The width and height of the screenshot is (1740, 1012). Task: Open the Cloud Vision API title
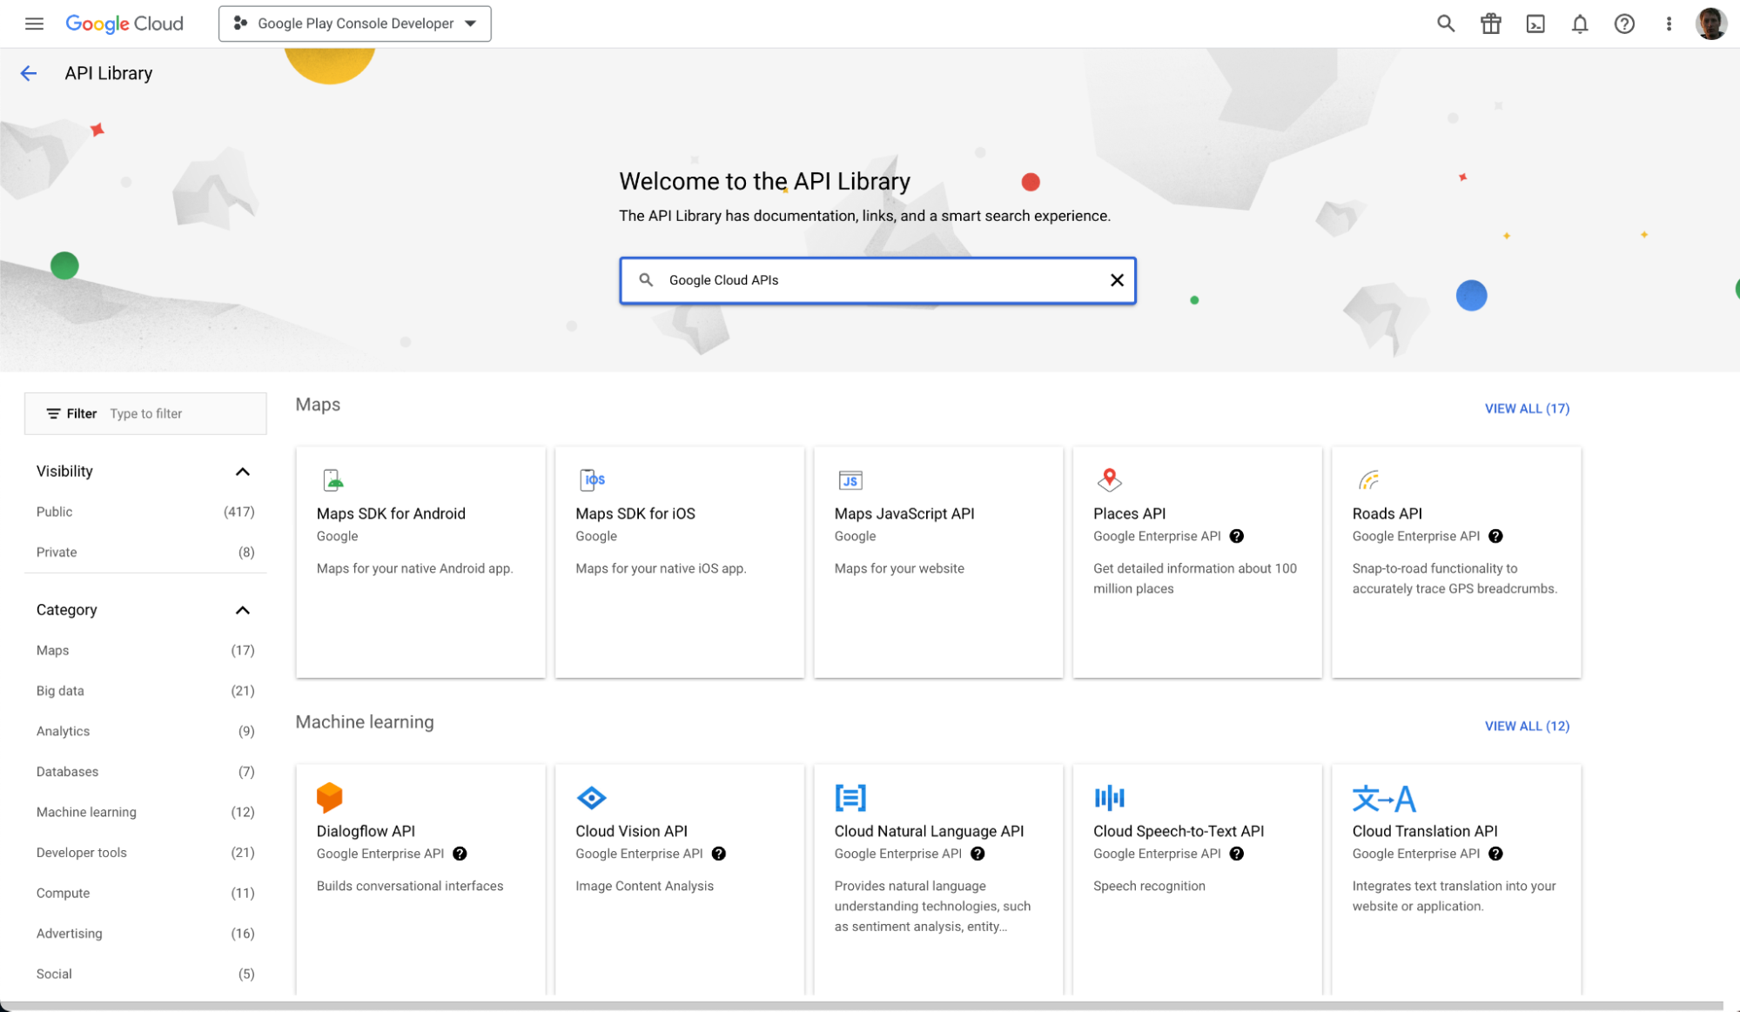coord(631,831)
